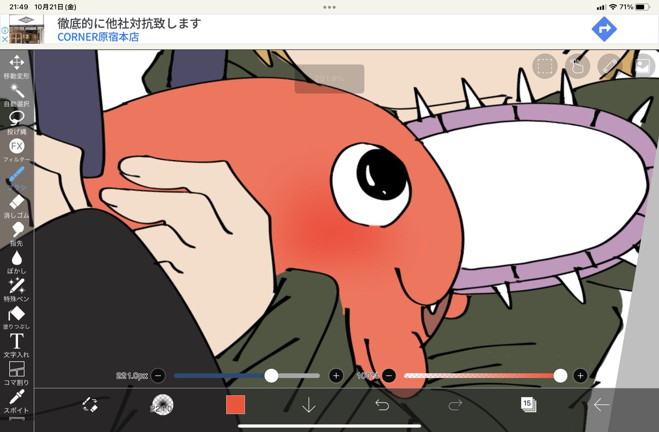Viewport: 659px width, 432px height.
Task: Select the 指先 smudge tool
Action: pos(16,235)
